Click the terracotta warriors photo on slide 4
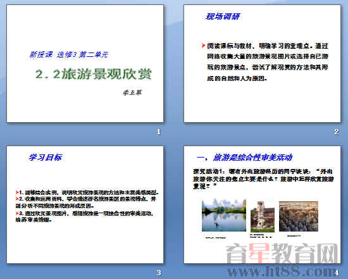Image resolution: width=348 pixels, height=279 pixels. point(299,216)
